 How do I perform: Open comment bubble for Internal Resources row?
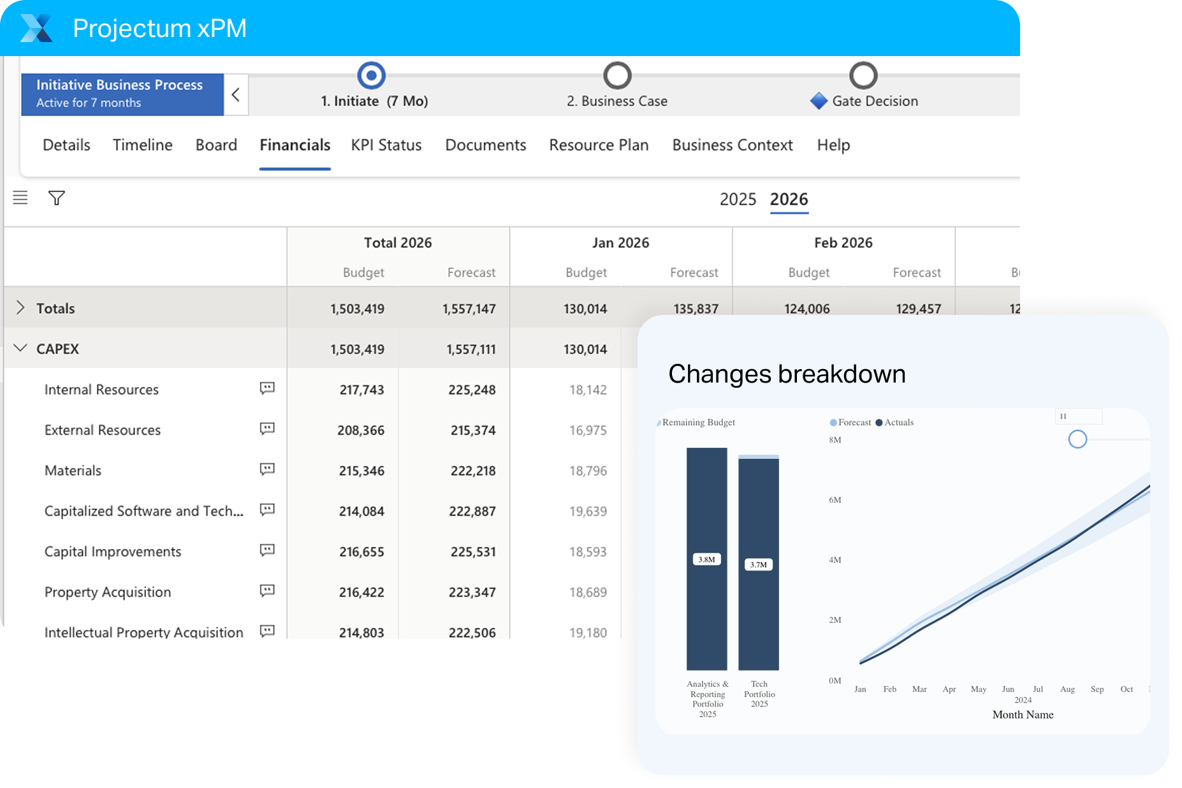pyautogui.click(x=266, y=388)
